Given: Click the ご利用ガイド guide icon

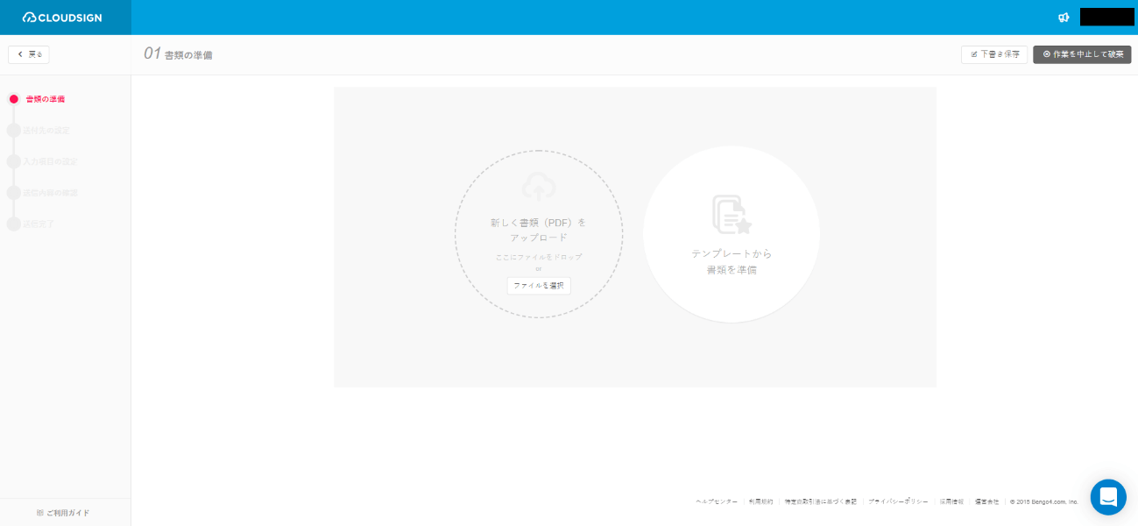Looking at the screenshot, I should tap(39, 511).
